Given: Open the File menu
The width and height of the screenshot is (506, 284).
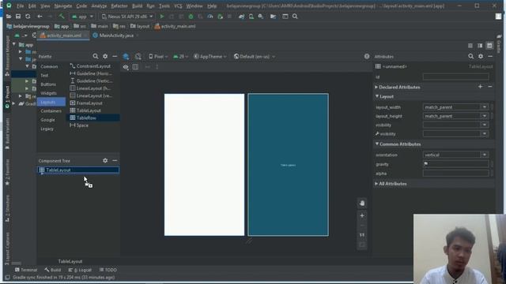Looking at the screenshot, I should [20, 6].
